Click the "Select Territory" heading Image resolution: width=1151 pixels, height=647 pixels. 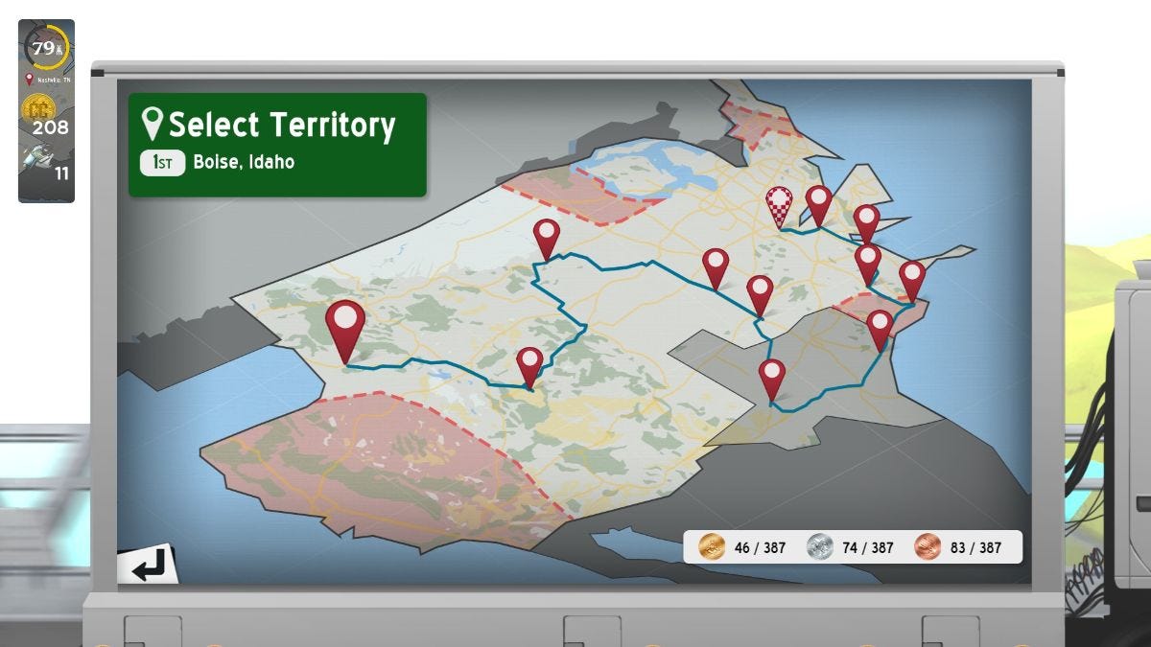pyautogui.click(x=282, y=125)
